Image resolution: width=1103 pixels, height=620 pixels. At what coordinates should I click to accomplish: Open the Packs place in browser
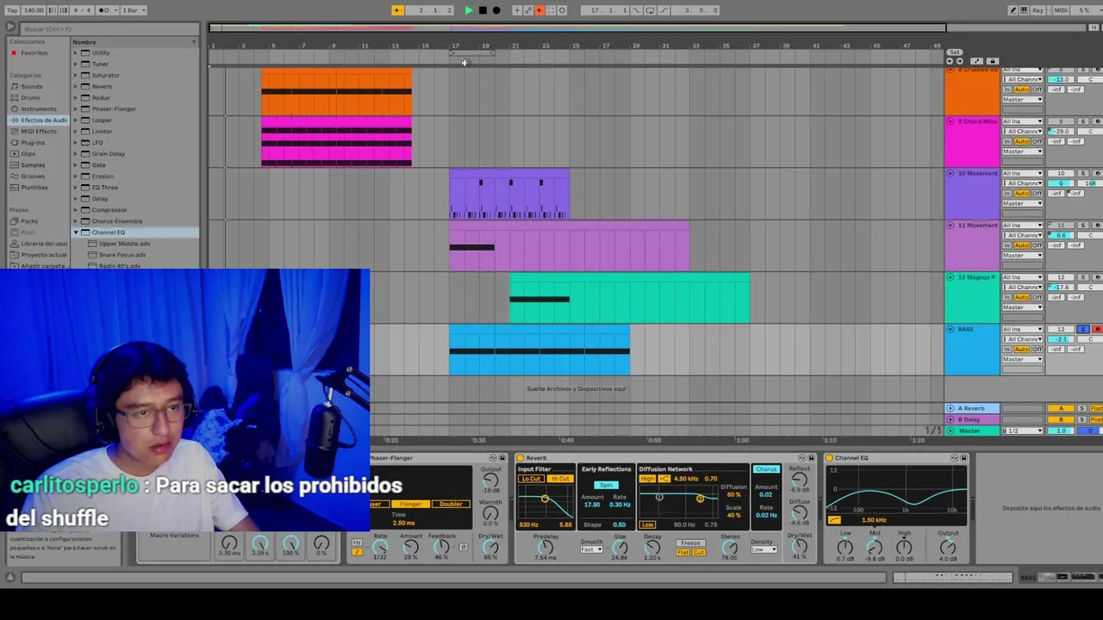(29, 221)
